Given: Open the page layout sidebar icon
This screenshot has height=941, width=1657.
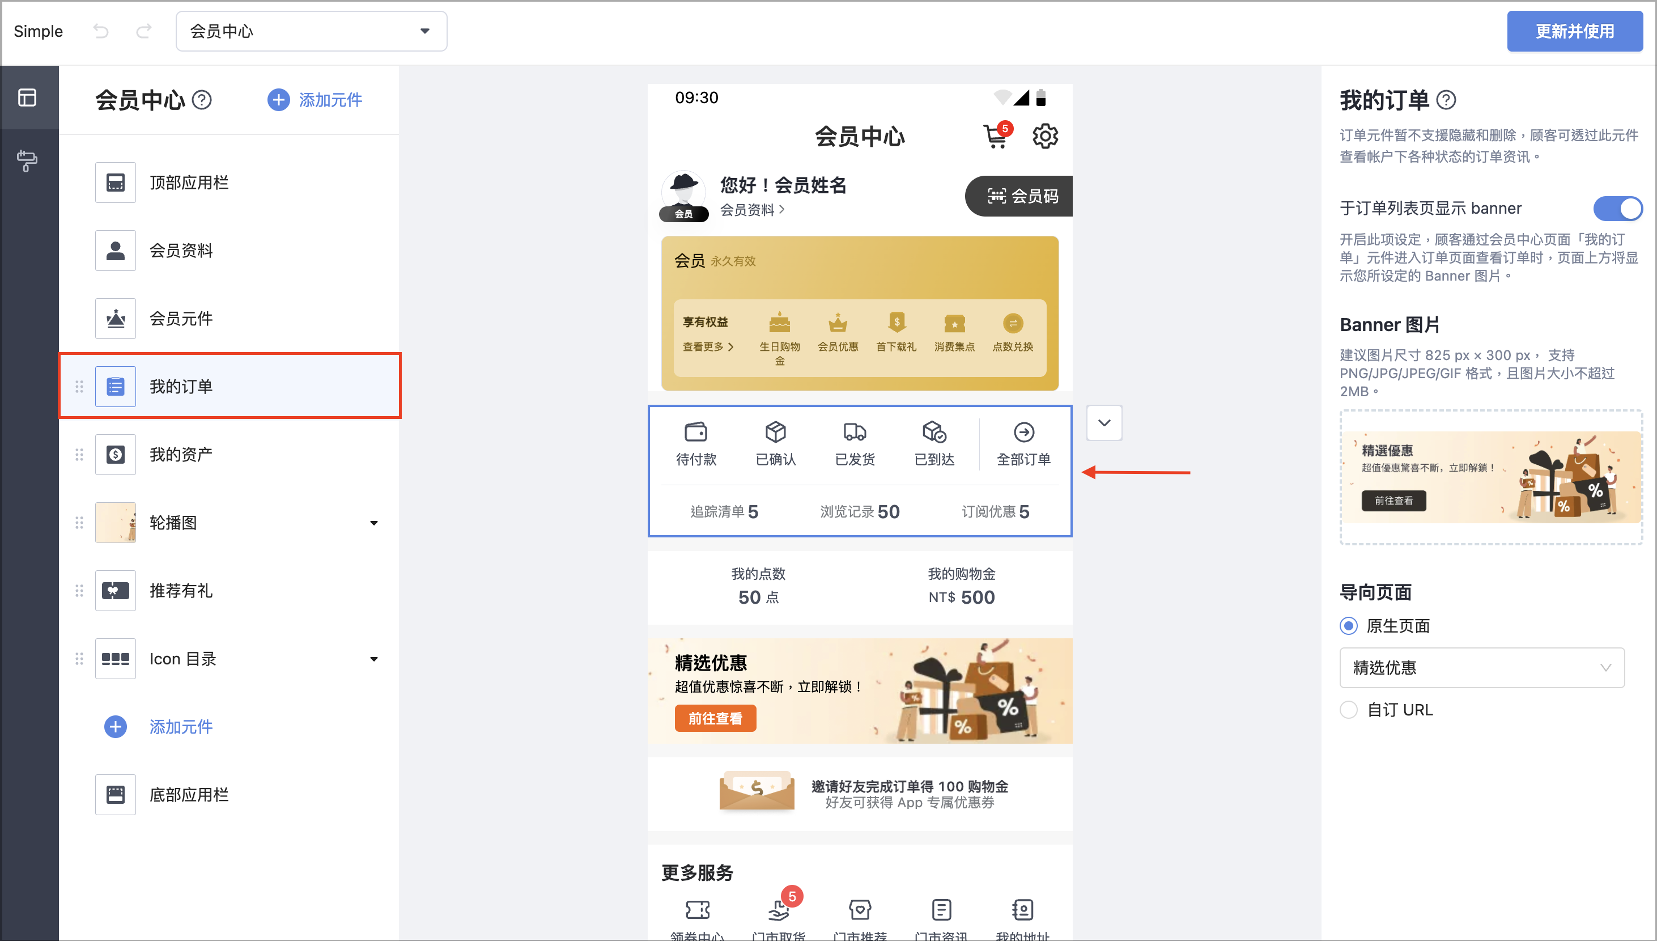Looking at the screenshot, I should click(x=27, y=98).
